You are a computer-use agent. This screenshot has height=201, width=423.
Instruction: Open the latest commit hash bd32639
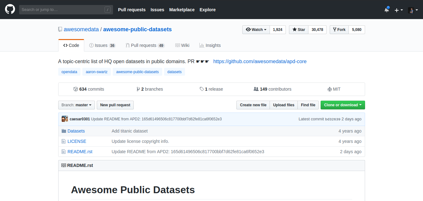click(333, 119)
